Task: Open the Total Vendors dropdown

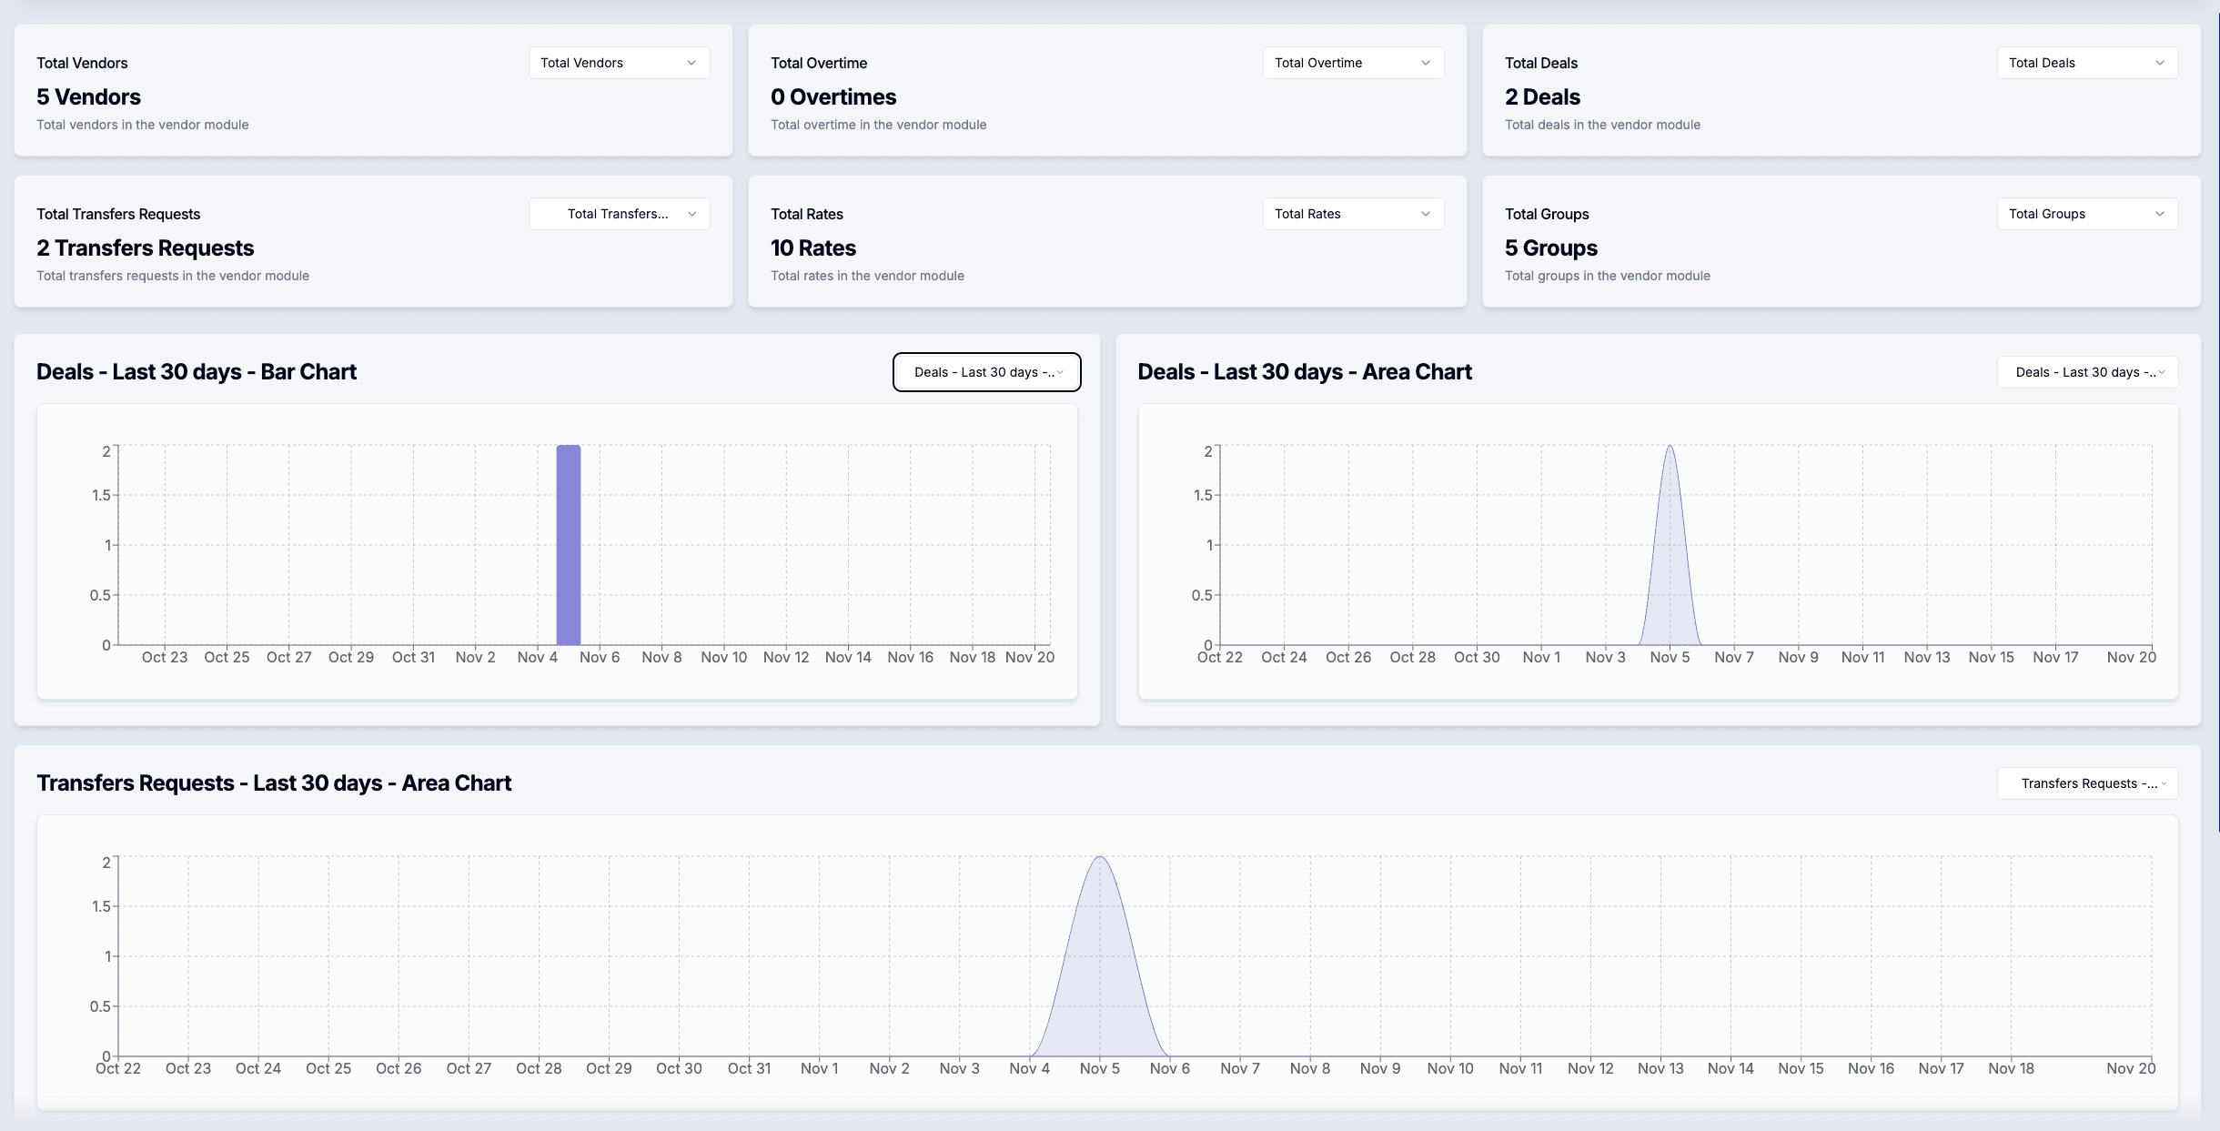Action: (618, 62)
